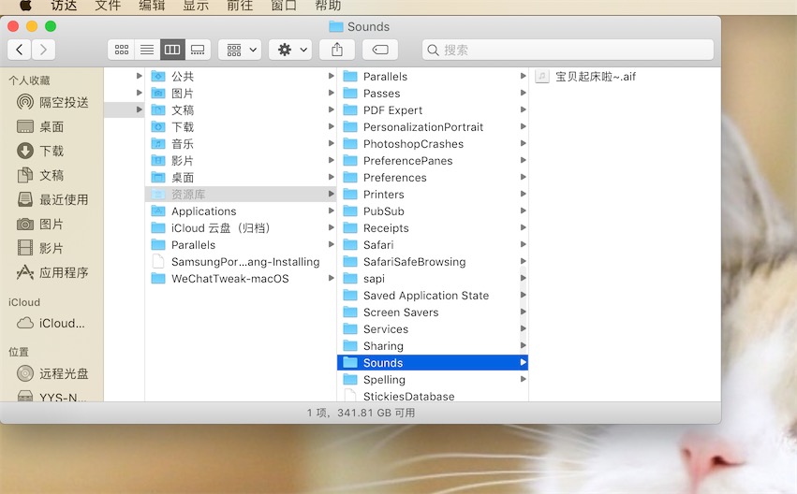Click in the 搜索 search field
Viewport: 797px width, 494px height.
568,50
